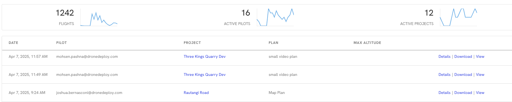The image size is (512, 102).
Task: Open Three Kings Quarry Dev project, first row
Action: pyautogui.click(x=204, y=56)
